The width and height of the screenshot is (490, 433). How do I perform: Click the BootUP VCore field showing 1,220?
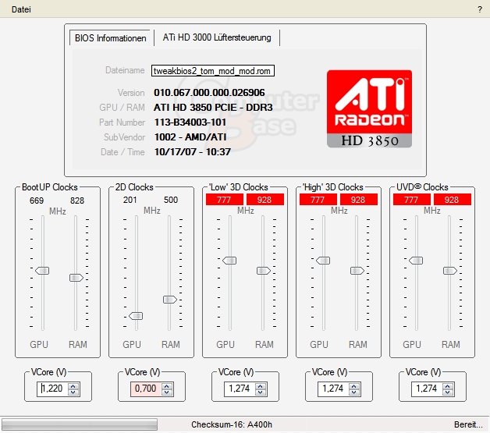pyautogui.click(x=52, y=389)
